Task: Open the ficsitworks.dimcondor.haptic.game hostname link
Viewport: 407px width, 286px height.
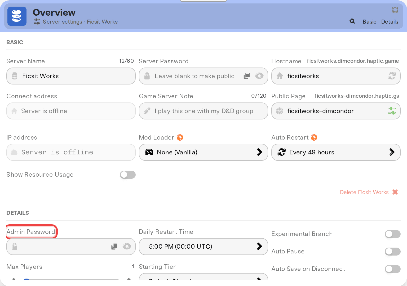Action: 353,61
